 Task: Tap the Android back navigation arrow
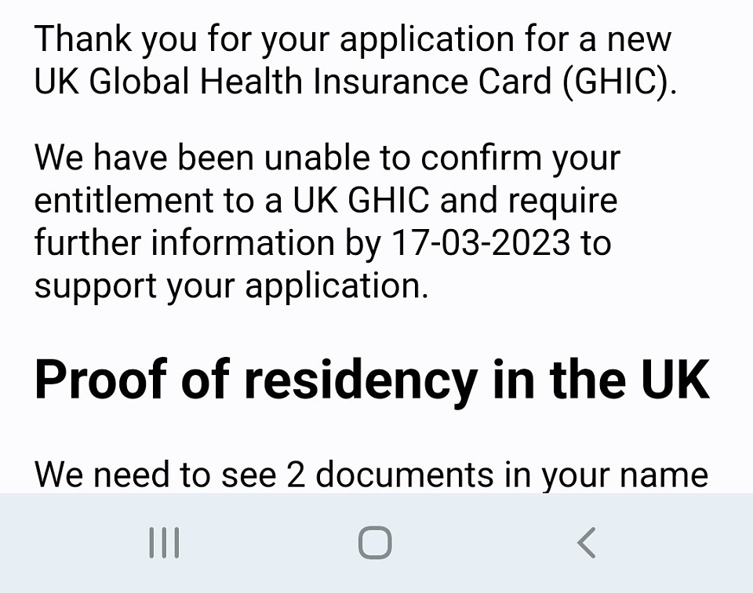coord(587,543)
